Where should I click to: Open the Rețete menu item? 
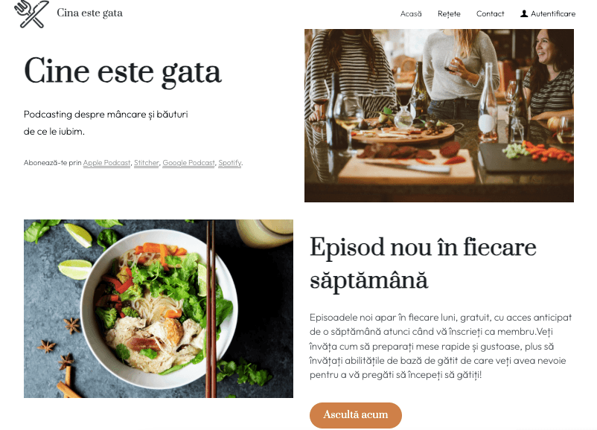[x=449, y=13]
